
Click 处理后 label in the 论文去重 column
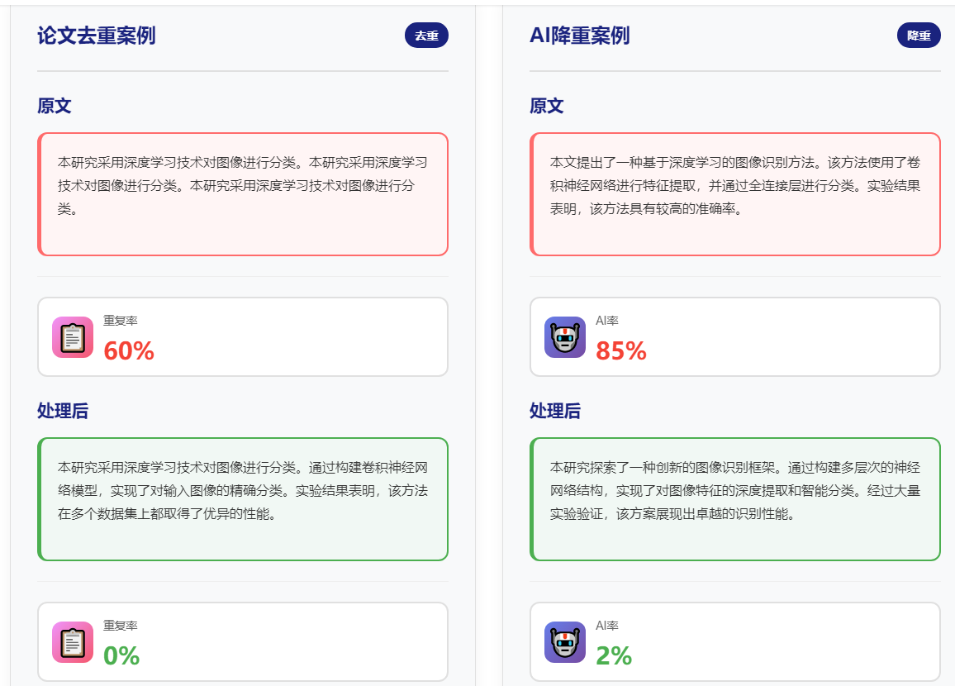(63, 411)
